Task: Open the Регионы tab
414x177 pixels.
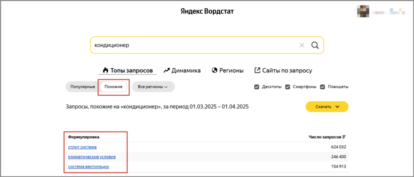Action: [x=228, y=70]
